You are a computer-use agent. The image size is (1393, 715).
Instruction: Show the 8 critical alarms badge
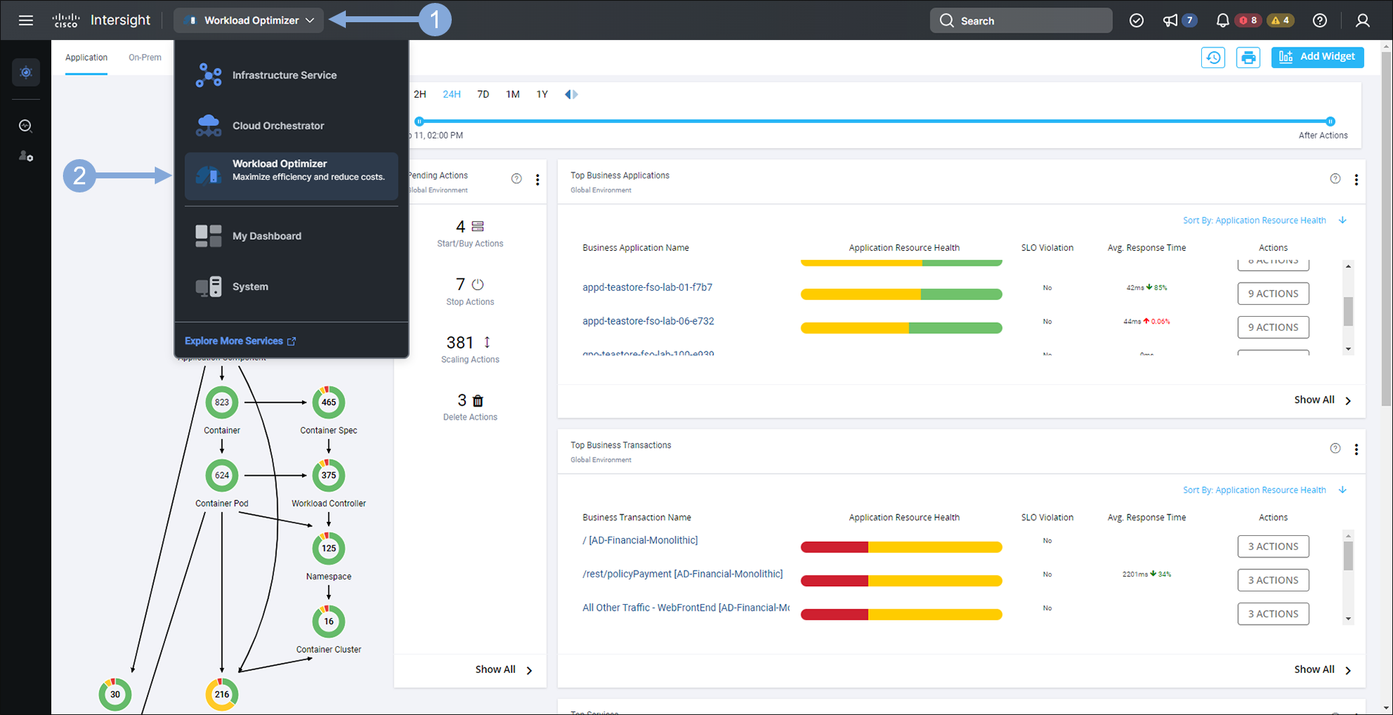1249,21
